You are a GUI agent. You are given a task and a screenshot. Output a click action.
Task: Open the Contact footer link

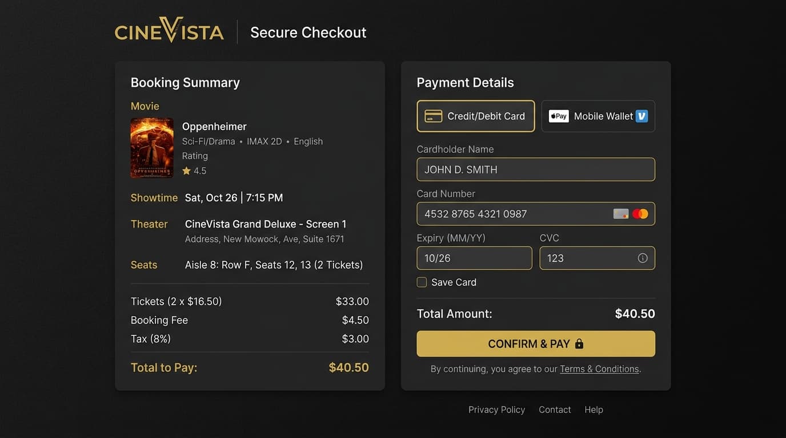pyautogui.click(x=555, y=409)
